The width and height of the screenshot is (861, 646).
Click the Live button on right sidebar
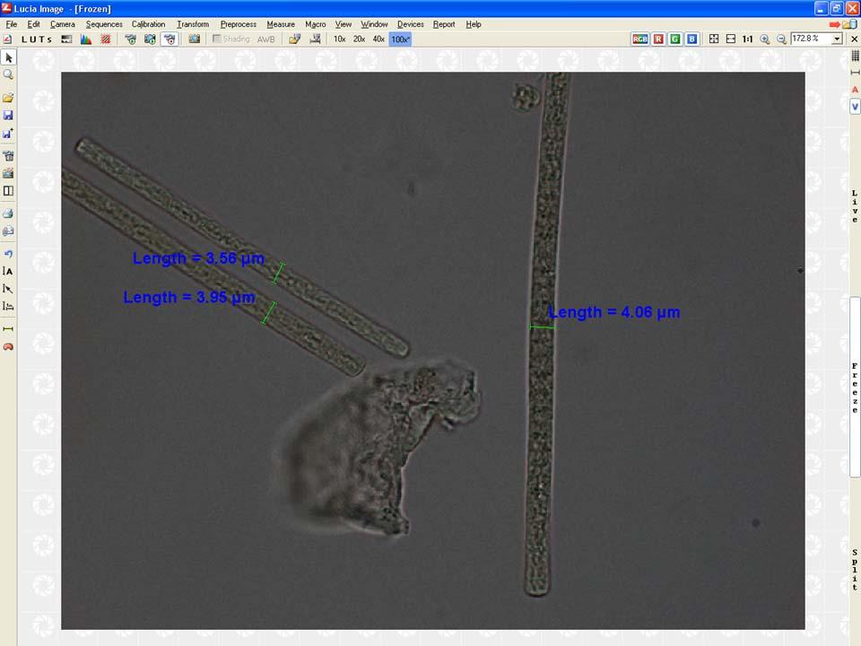pyautogui.click(x=855, y=206)
